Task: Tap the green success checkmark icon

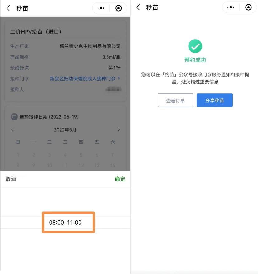Action: click(x=195, y=46)
